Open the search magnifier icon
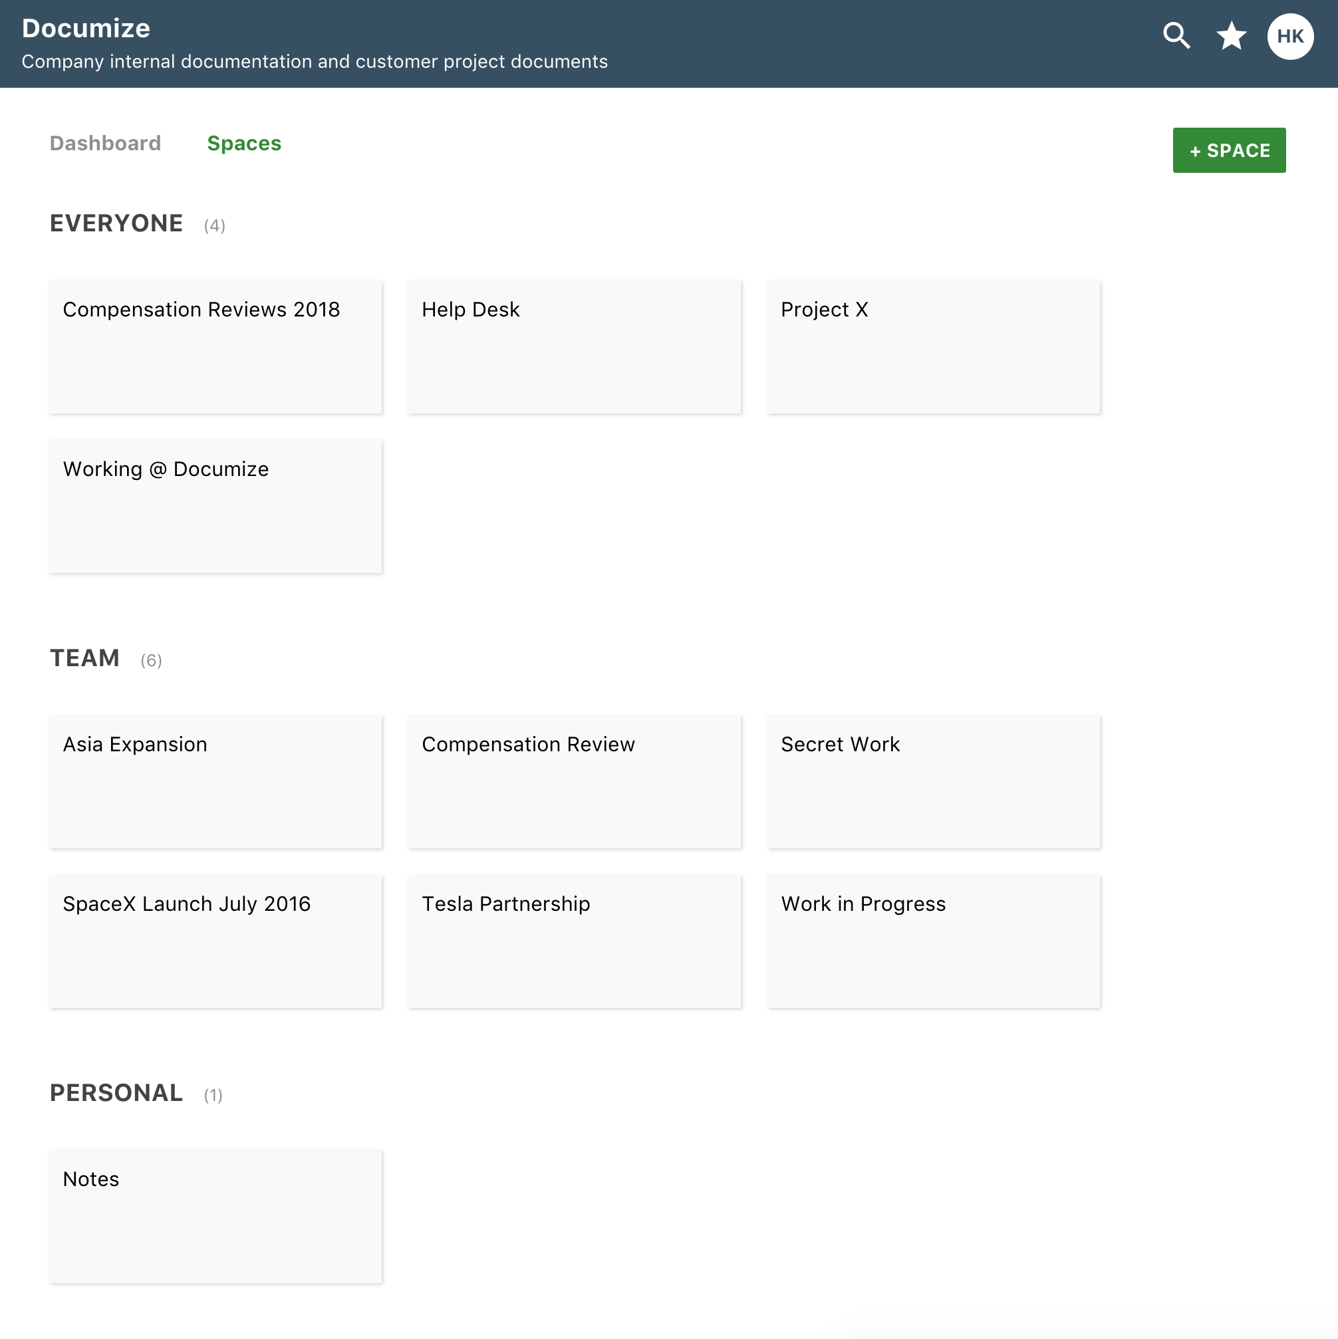 [1176, 36]
